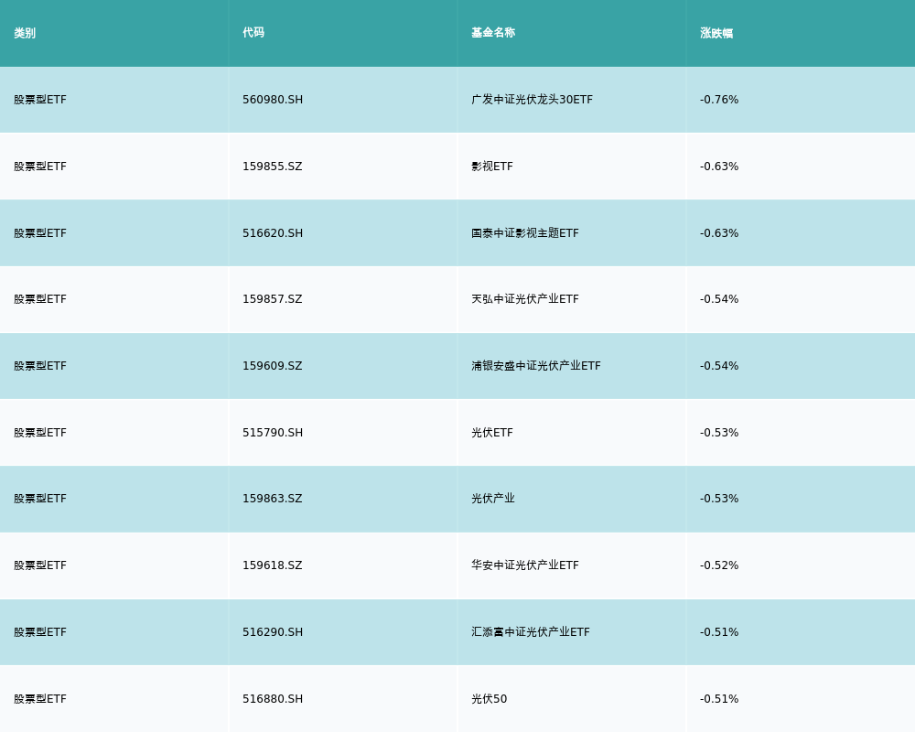Click fund code 159863.SZ

coord(272,499)
